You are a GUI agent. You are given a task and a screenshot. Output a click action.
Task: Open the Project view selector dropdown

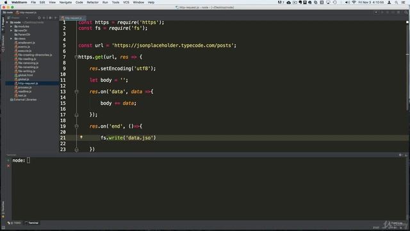click(x=17, y=18)
